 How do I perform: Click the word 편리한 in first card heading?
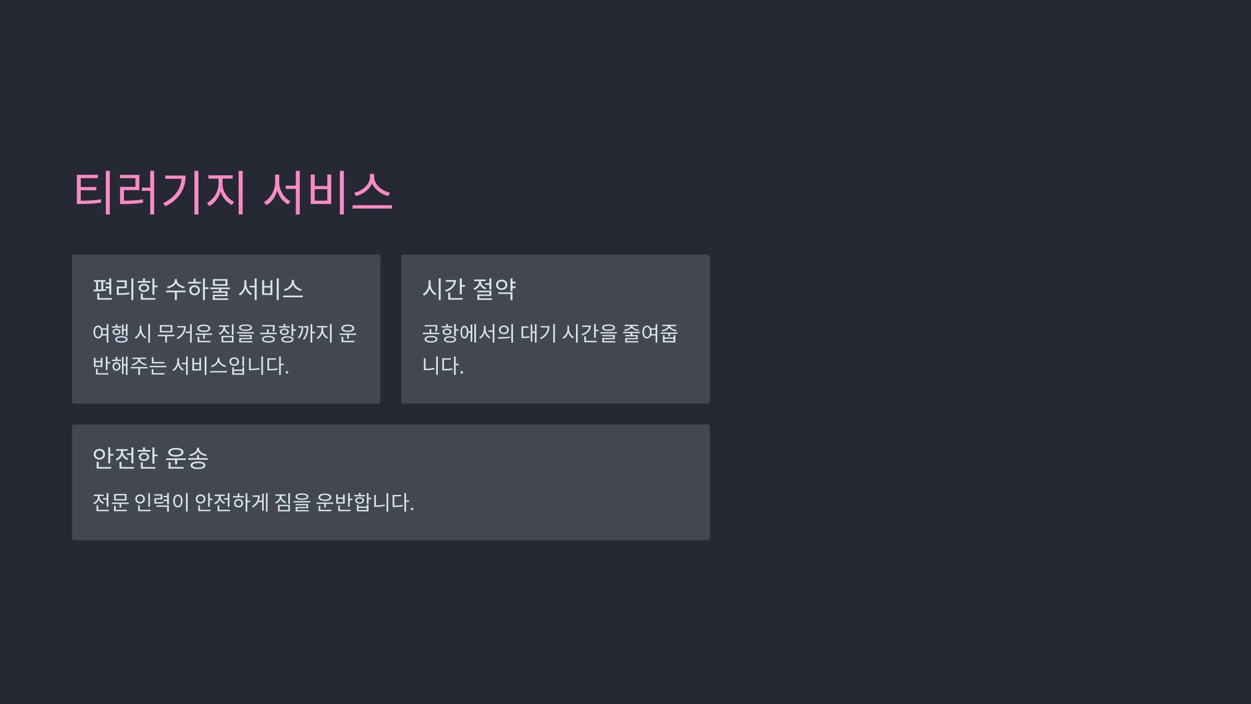coord(125,289)
